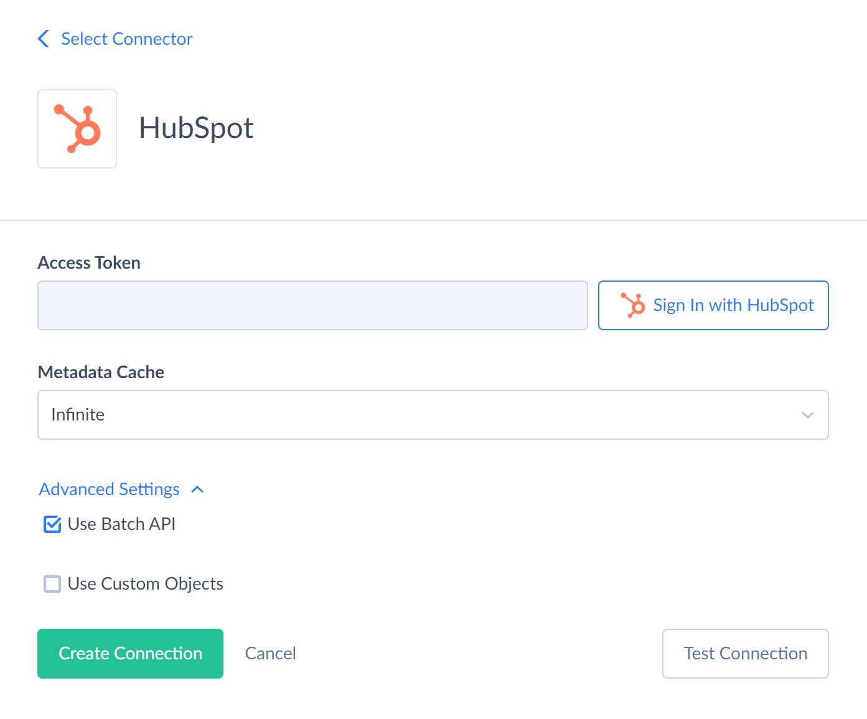This screenshot has width=867, height=719.
Task: Click Sign In with HubSpot button
Action: tap(713, 305)
